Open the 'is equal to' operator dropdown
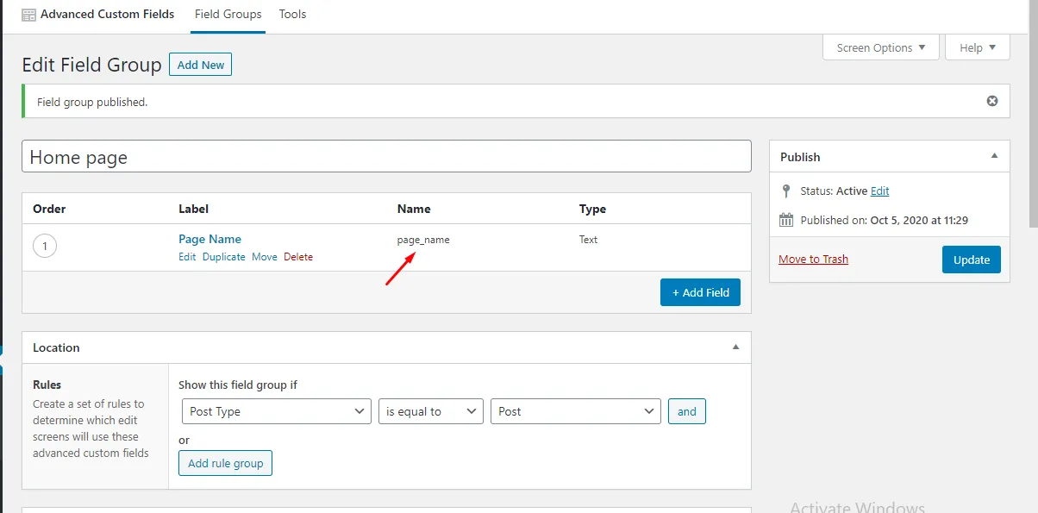The width and height of the screenshot is (1038, 513). 430,411
